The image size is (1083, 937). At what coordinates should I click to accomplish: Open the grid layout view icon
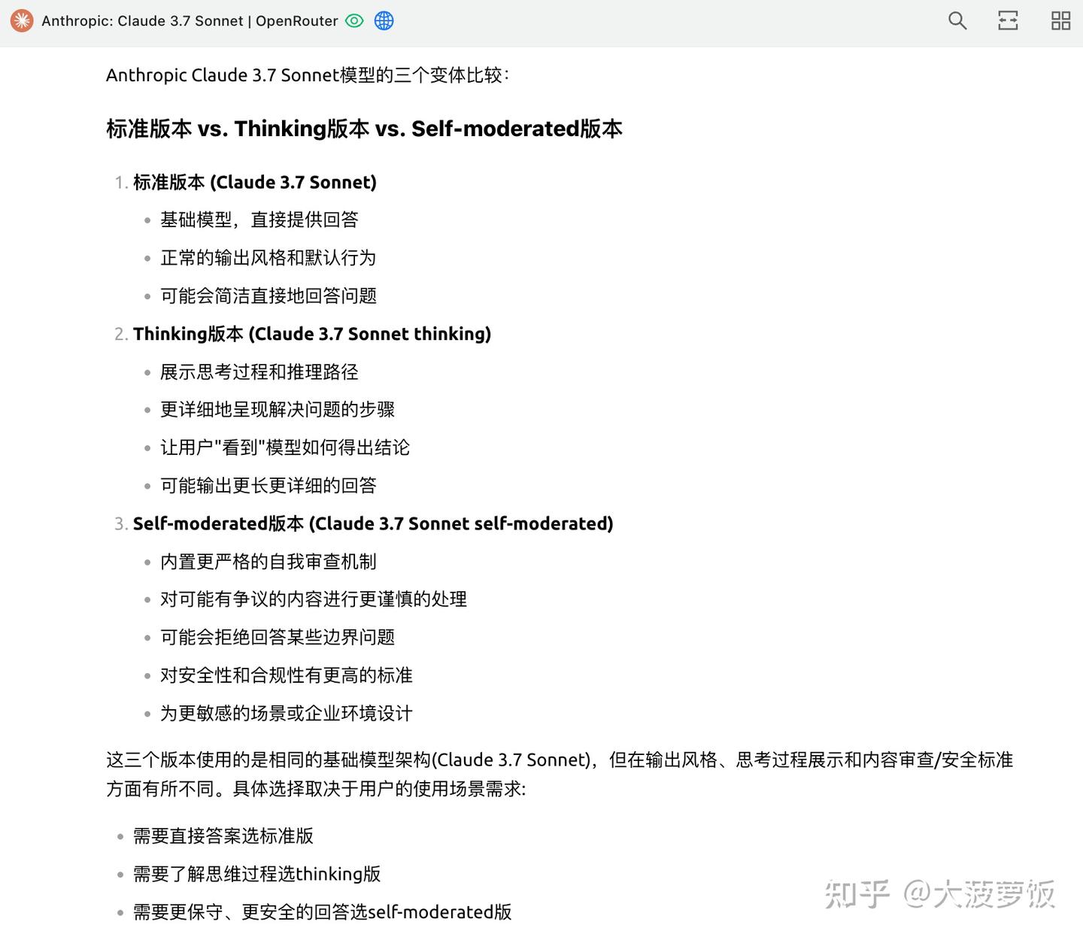click(x=1060, y=20)
